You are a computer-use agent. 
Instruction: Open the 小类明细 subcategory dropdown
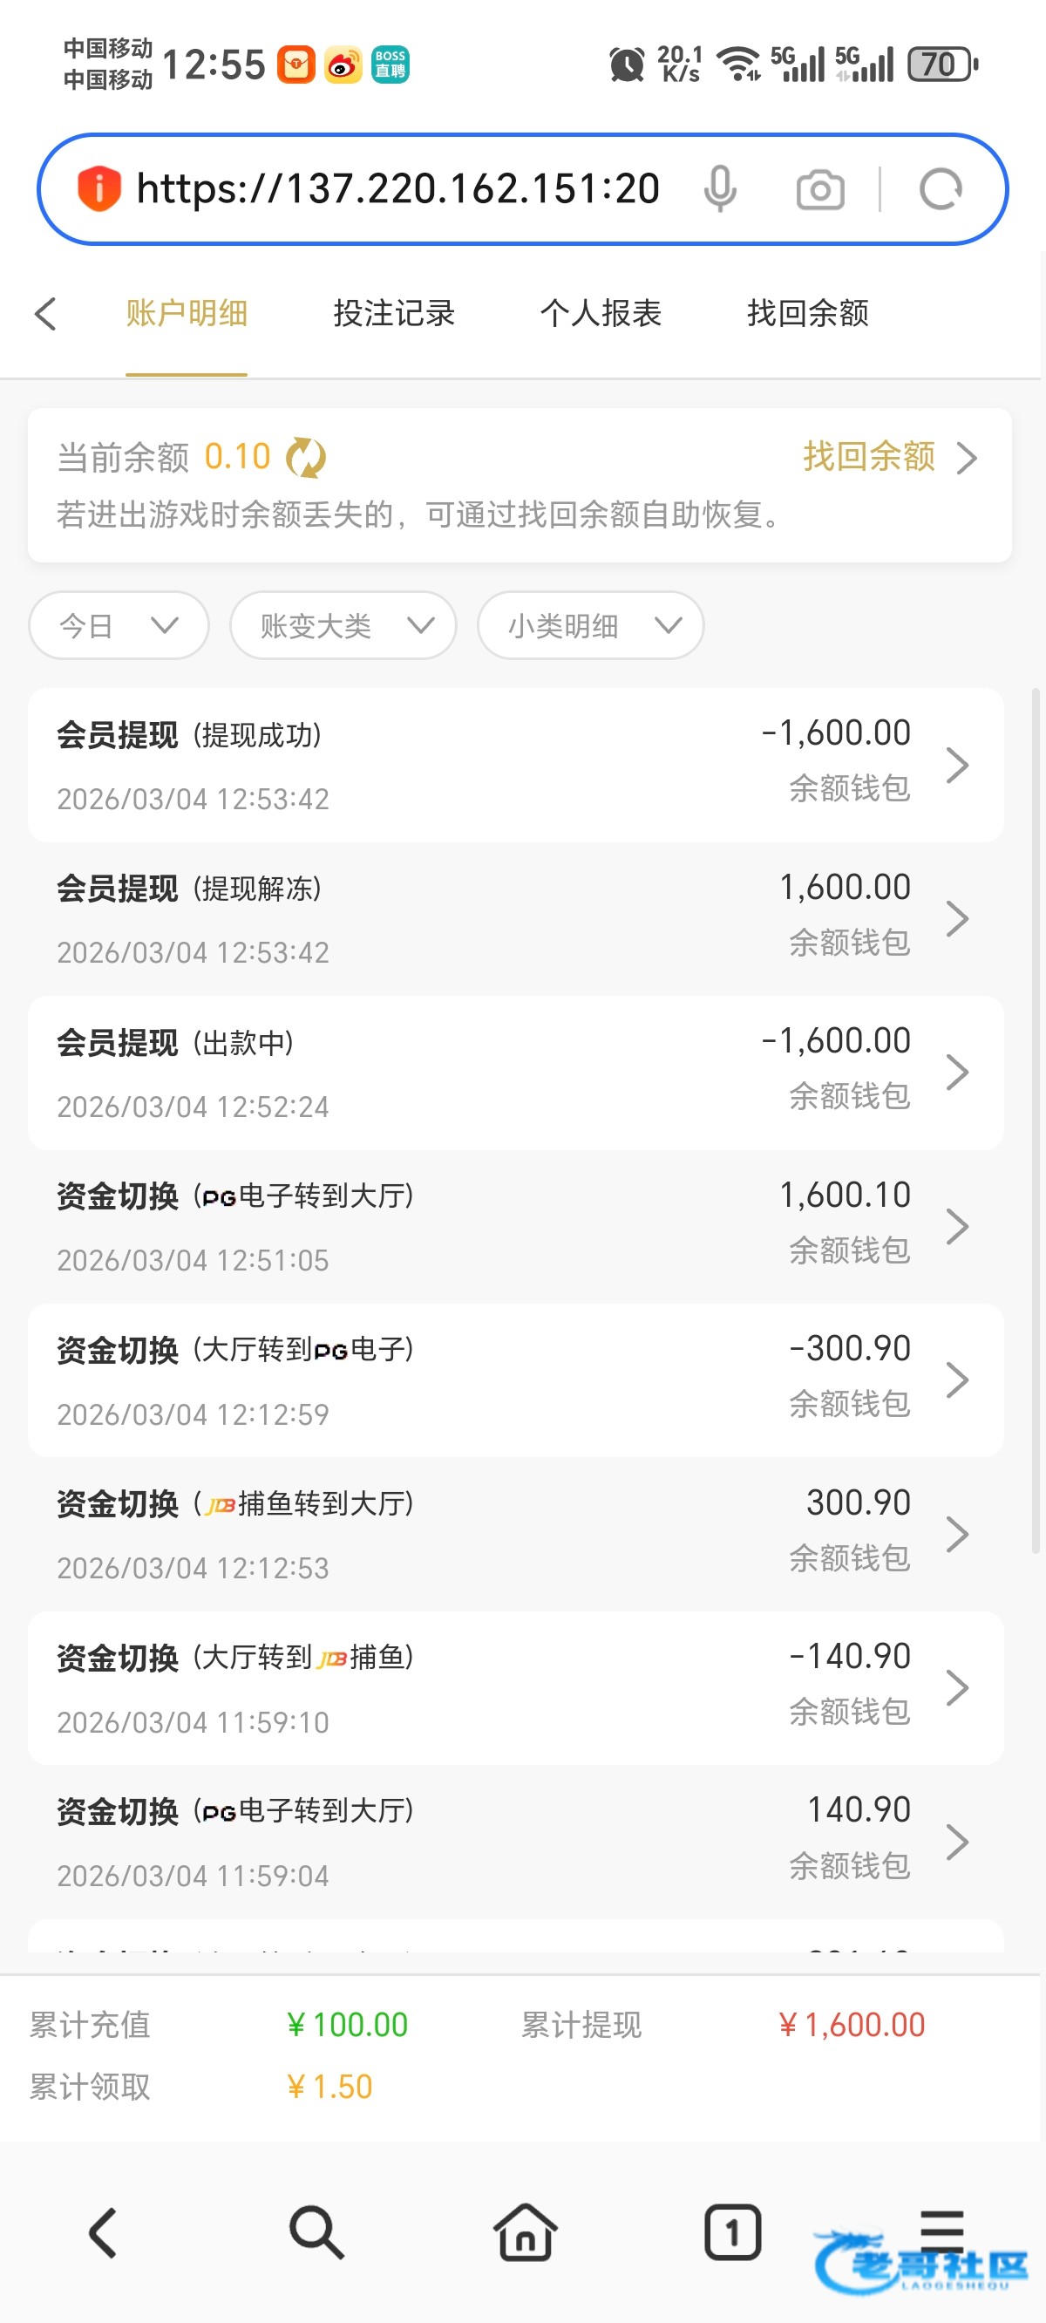point(590,625)
